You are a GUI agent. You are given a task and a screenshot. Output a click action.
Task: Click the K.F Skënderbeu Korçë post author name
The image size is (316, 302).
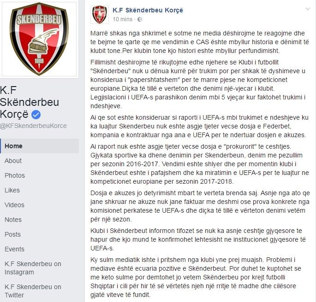click(x=148, y=10)
